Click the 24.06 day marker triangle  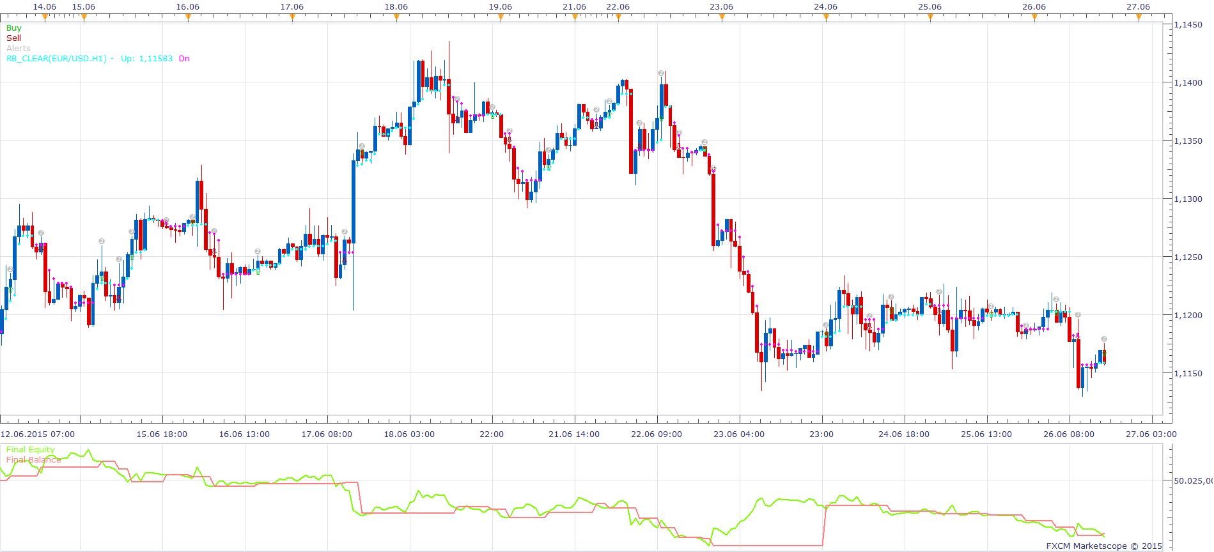pos(826,18)
